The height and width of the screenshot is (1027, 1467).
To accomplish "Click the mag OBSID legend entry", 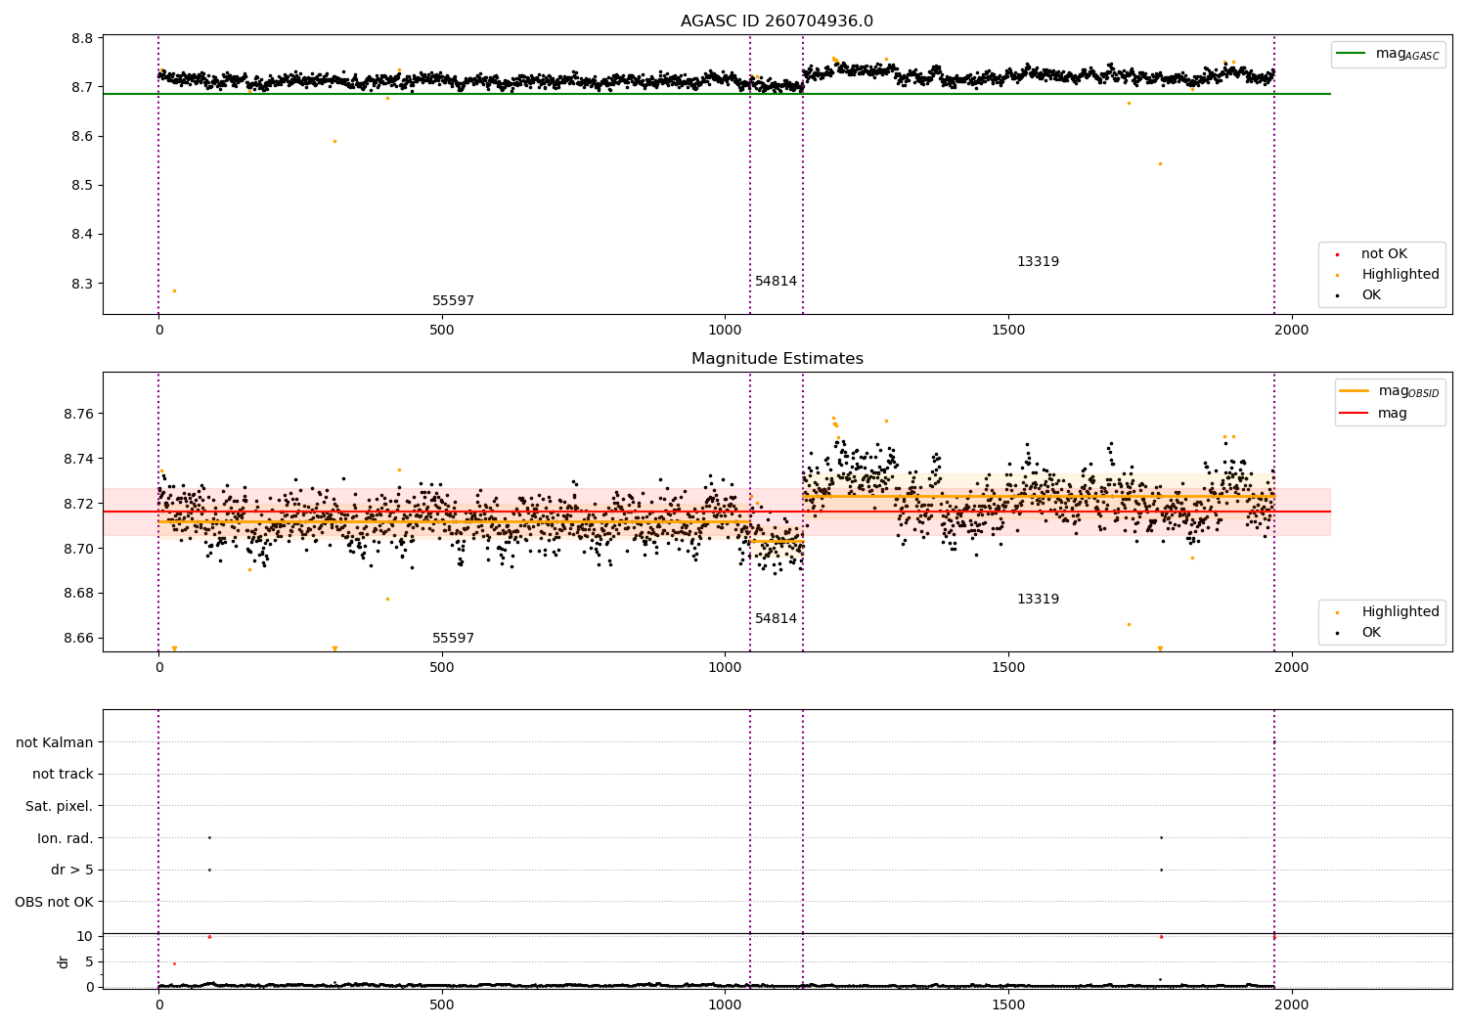I will (1389, 391).
